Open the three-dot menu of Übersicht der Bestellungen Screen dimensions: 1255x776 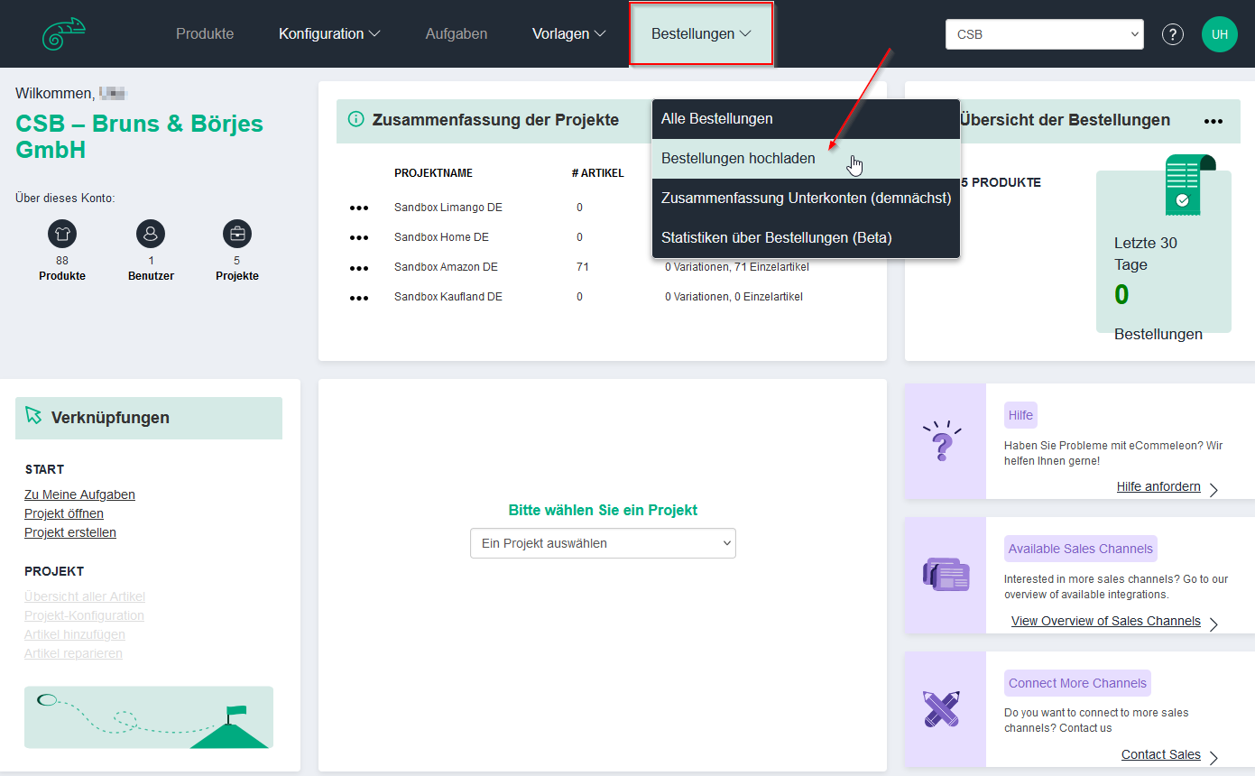[x=1213, y=121]
